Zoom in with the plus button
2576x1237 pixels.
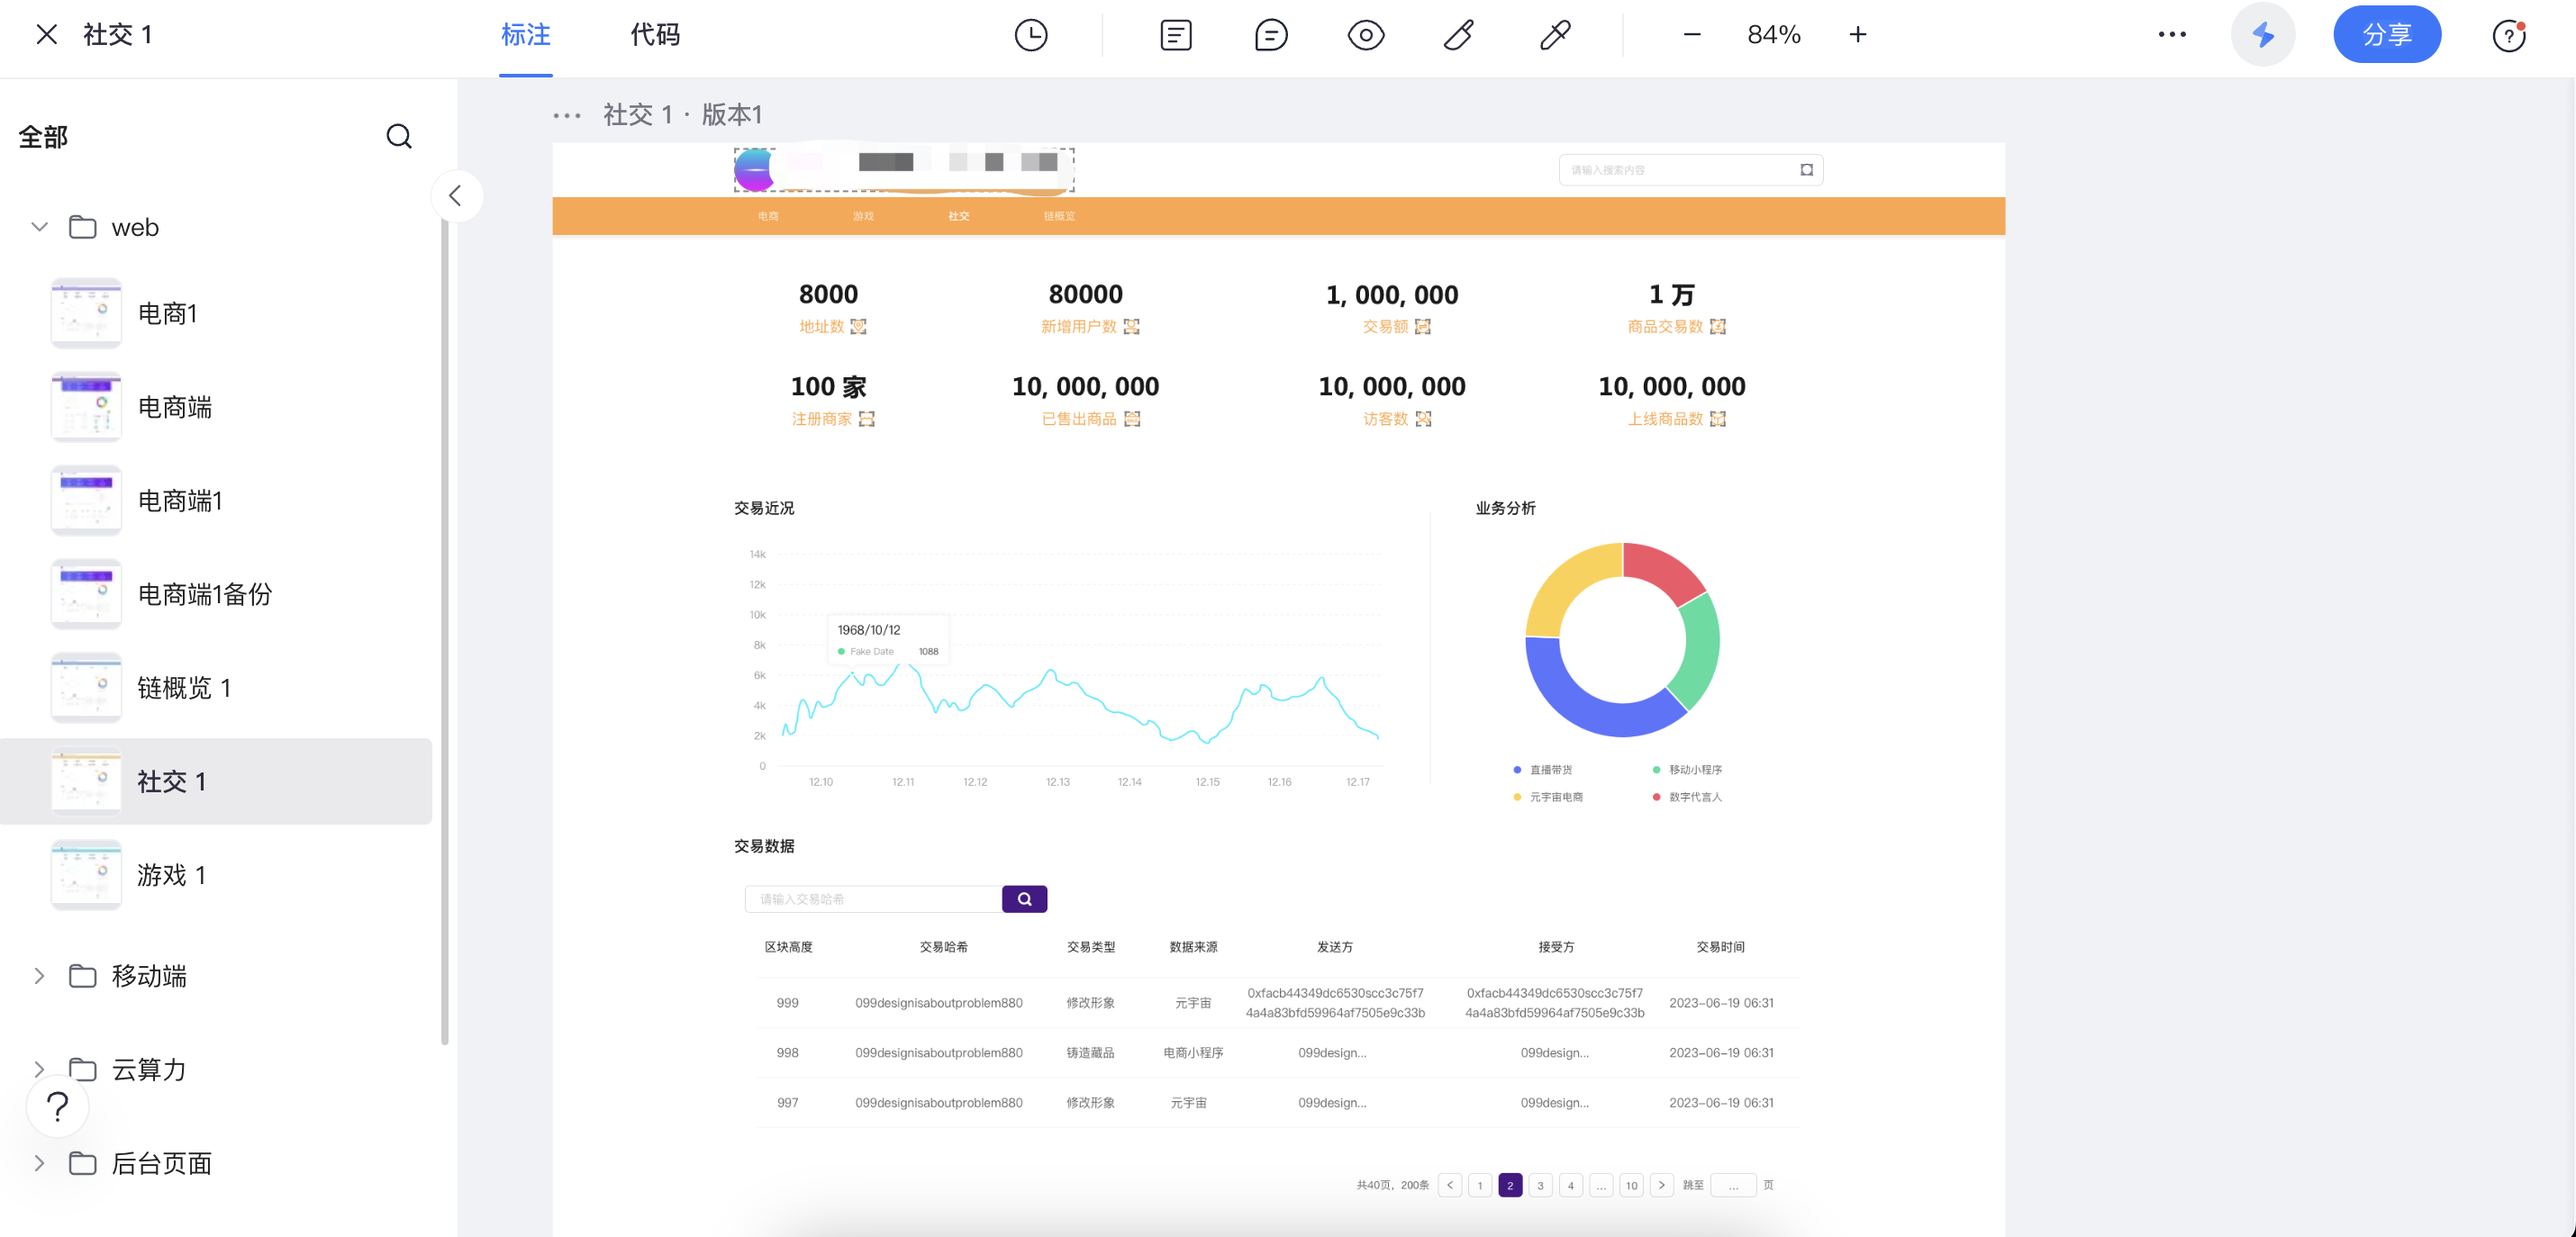coord(1857,35)
